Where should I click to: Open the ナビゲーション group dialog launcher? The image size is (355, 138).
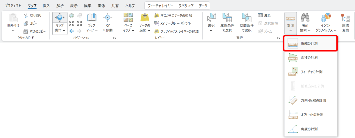[115, 38]
